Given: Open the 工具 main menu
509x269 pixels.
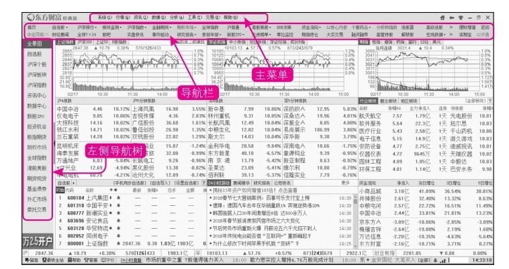Looking at the screenshot, I should coord(192,16).
